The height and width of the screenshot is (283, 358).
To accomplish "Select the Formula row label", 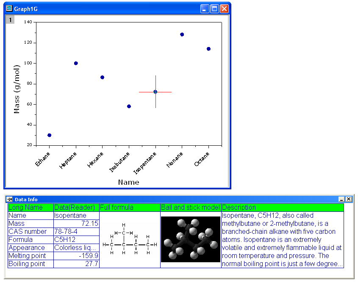I will (x=31, y=240).
